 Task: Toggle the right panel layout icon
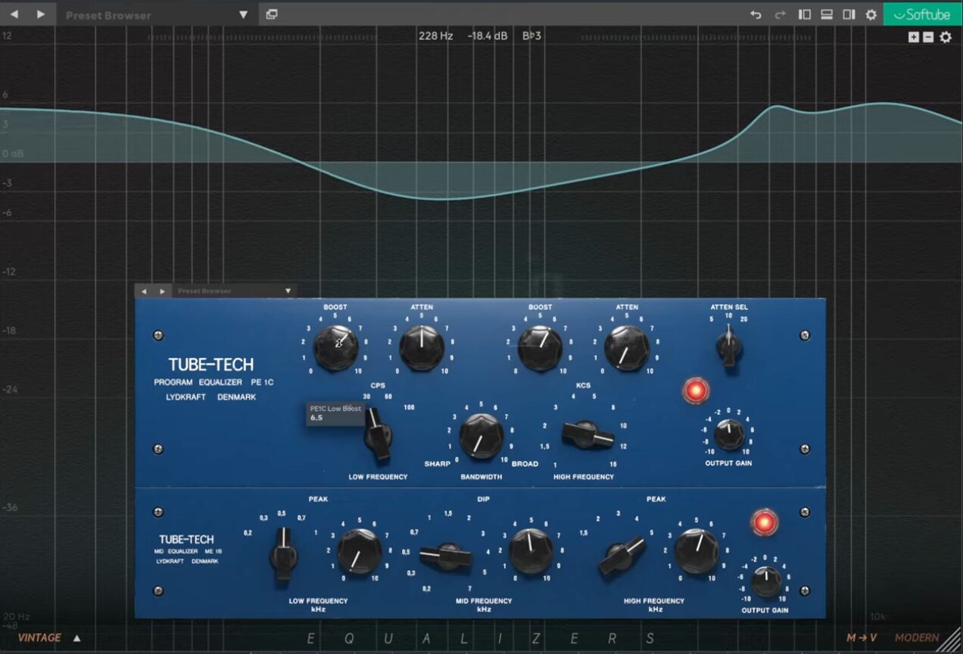(849, 14)
